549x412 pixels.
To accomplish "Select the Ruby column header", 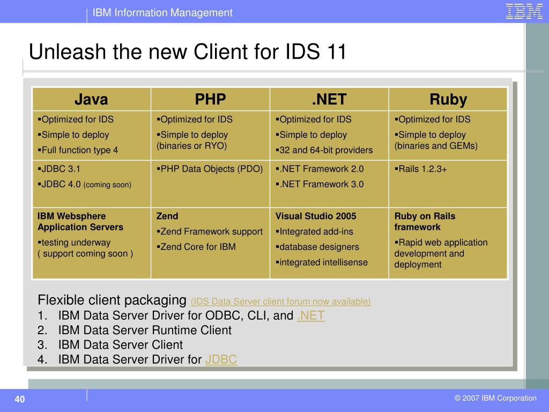I will pos(448,99).
